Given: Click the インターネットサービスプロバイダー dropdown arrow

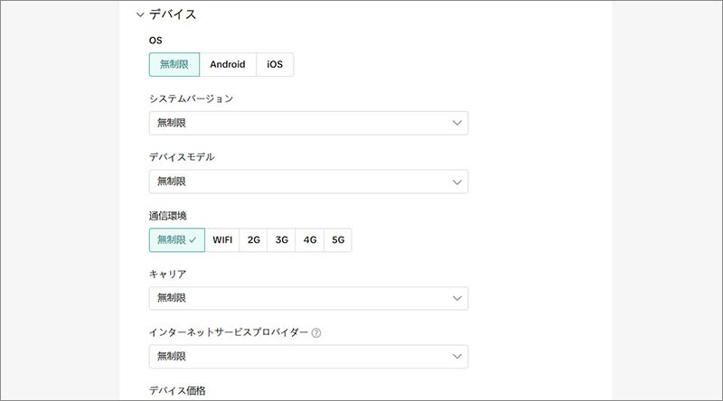Looking at the screenshot, I should (x=456, y=357).
